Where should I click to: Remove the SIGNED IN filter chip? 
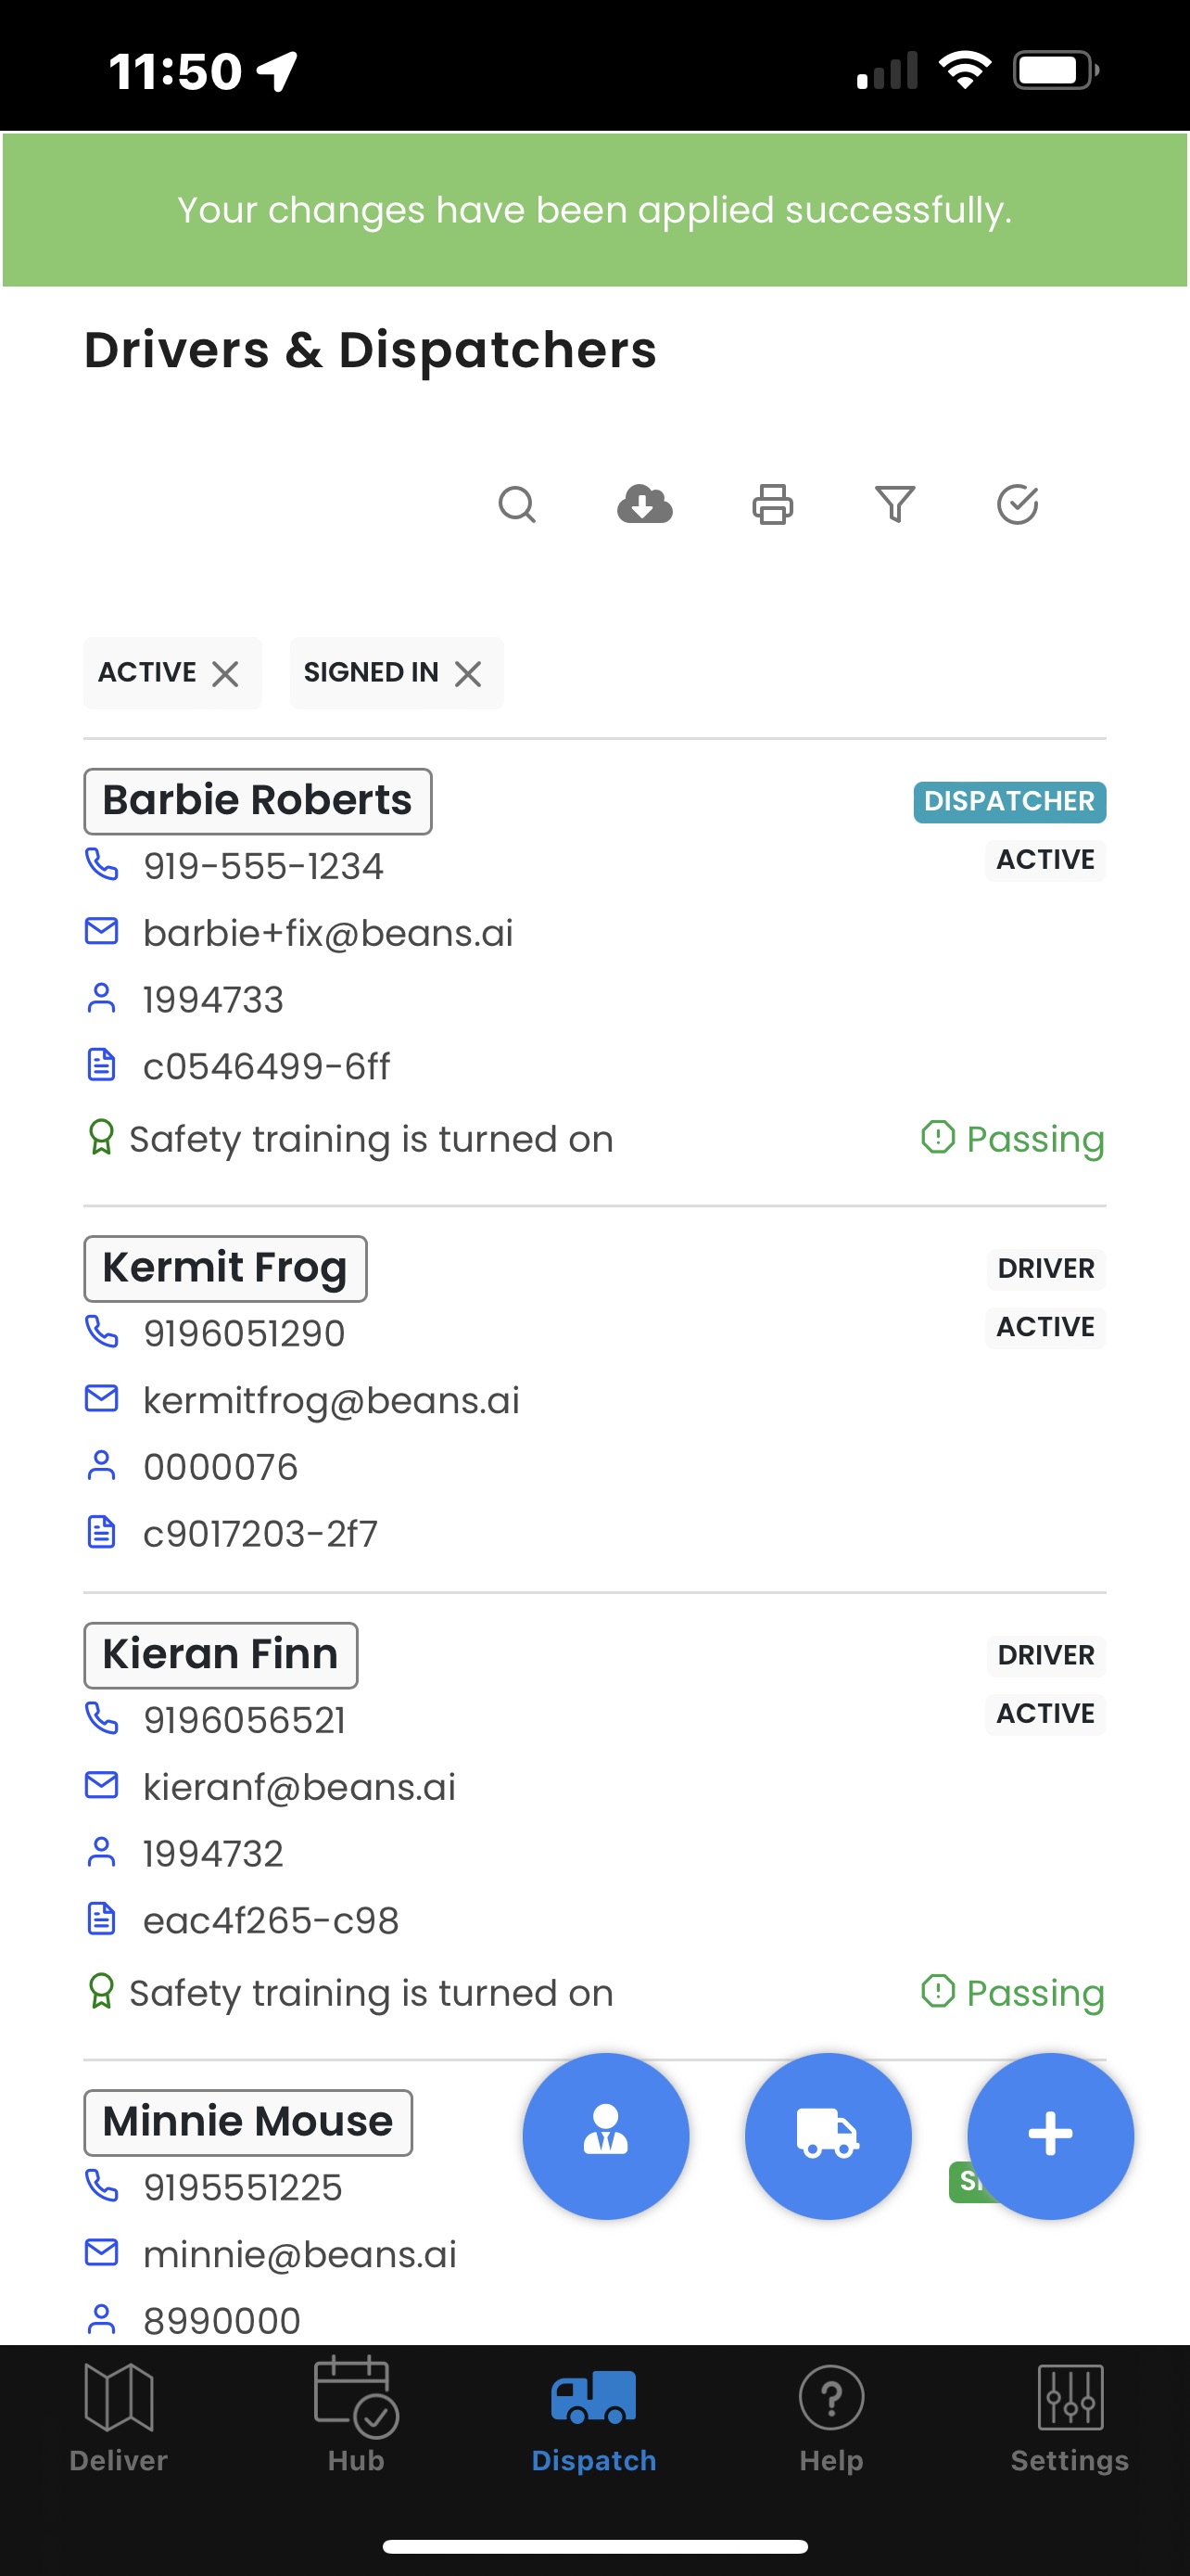click(x=468, y=674)
